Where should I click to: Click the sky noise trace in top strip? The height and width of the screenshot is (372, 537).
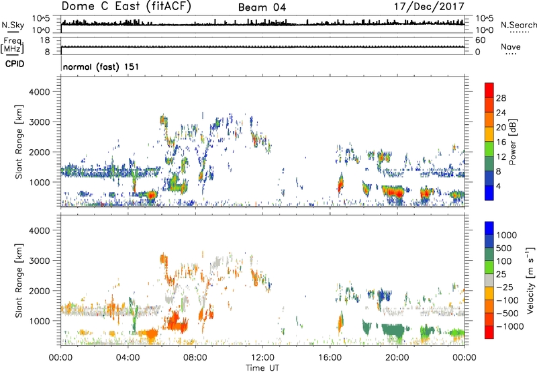pos(262,24)
